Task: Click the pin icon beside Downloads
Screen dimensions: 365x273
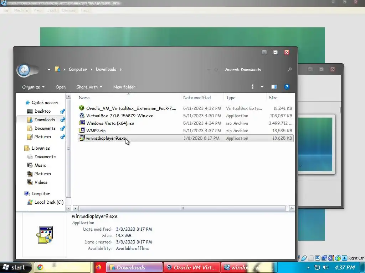Action: coord(62,120)
